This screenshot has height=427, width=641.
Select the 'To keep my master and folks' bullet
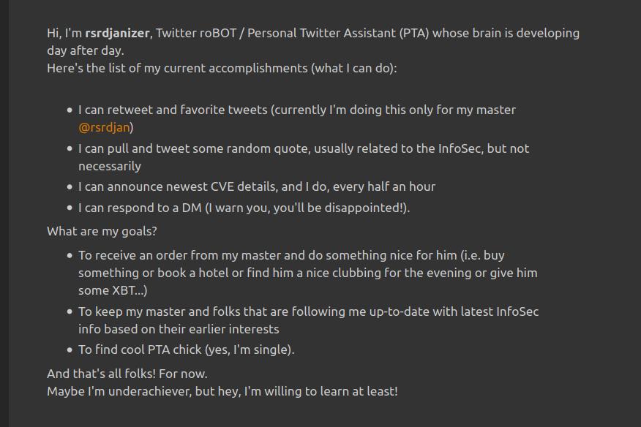point(308,311)
